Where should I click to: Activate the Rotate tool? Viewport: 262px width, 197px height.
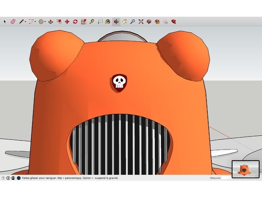tap(75, 21)
